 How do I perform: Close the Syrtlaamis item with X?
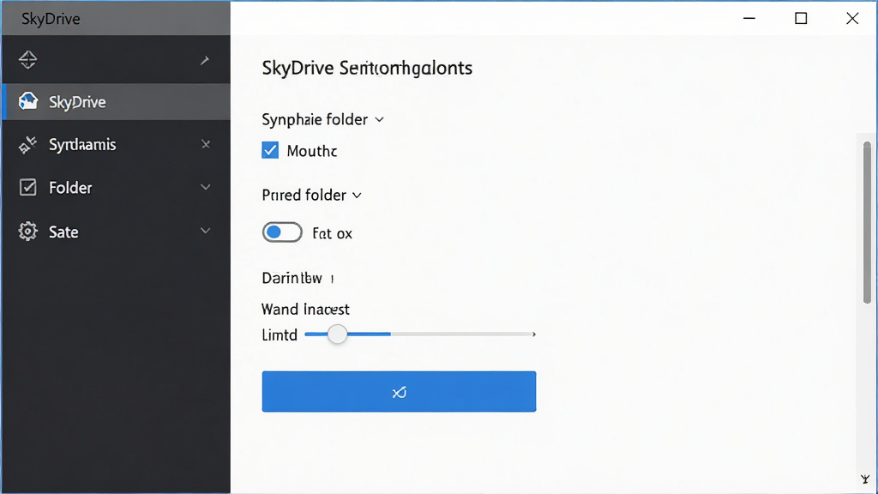[x=206, y=144]
